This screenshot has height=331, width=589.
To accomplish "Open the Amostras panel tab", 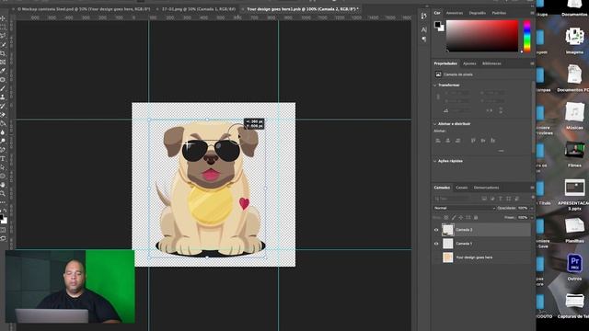I will coord(454,13).
